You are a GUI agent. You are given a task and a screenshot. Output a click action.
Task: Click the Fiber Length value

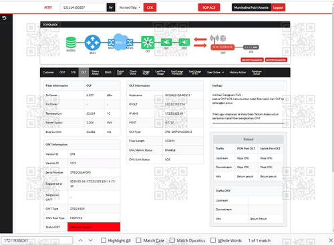click(170, 141)
